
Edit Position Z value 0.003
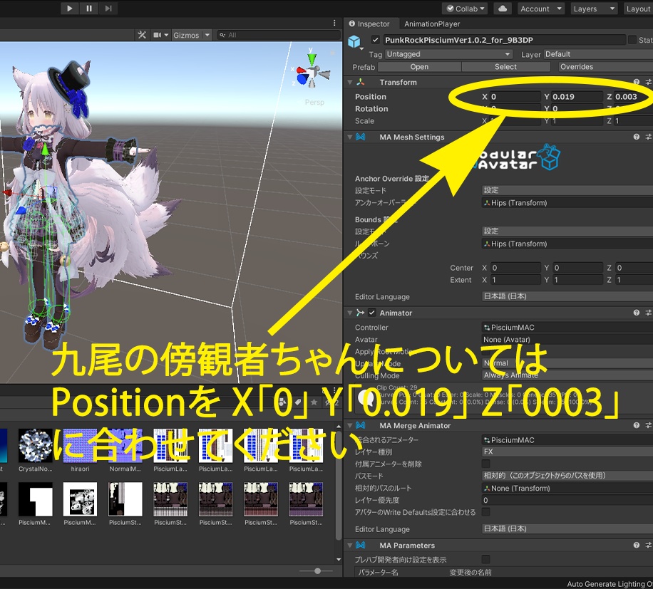point(633,96)
